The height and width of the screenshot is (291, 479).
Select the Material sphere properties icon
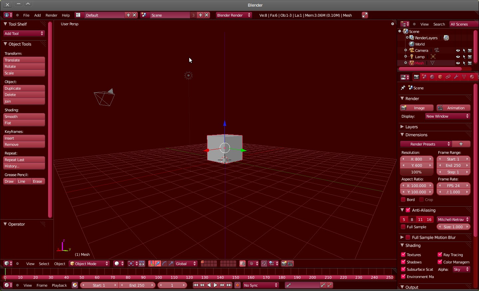tap(472, 77)
